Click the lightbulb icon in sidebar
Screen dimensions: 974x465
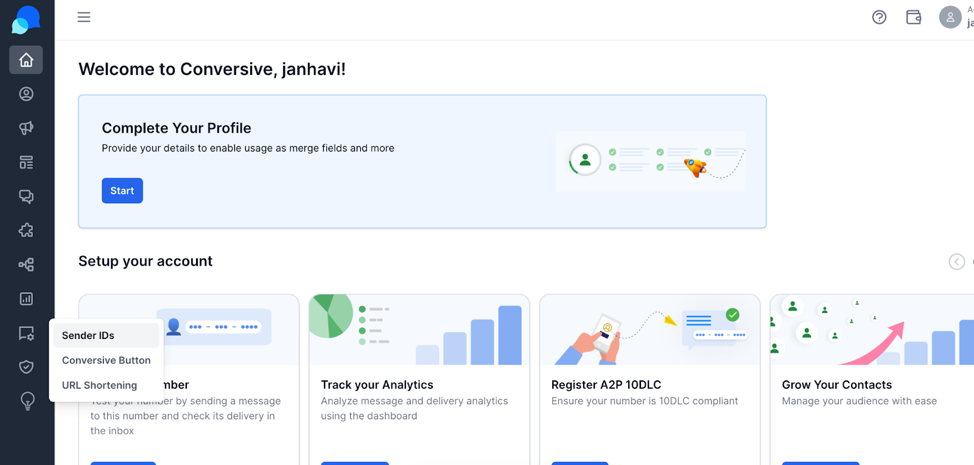click(27, 401)
